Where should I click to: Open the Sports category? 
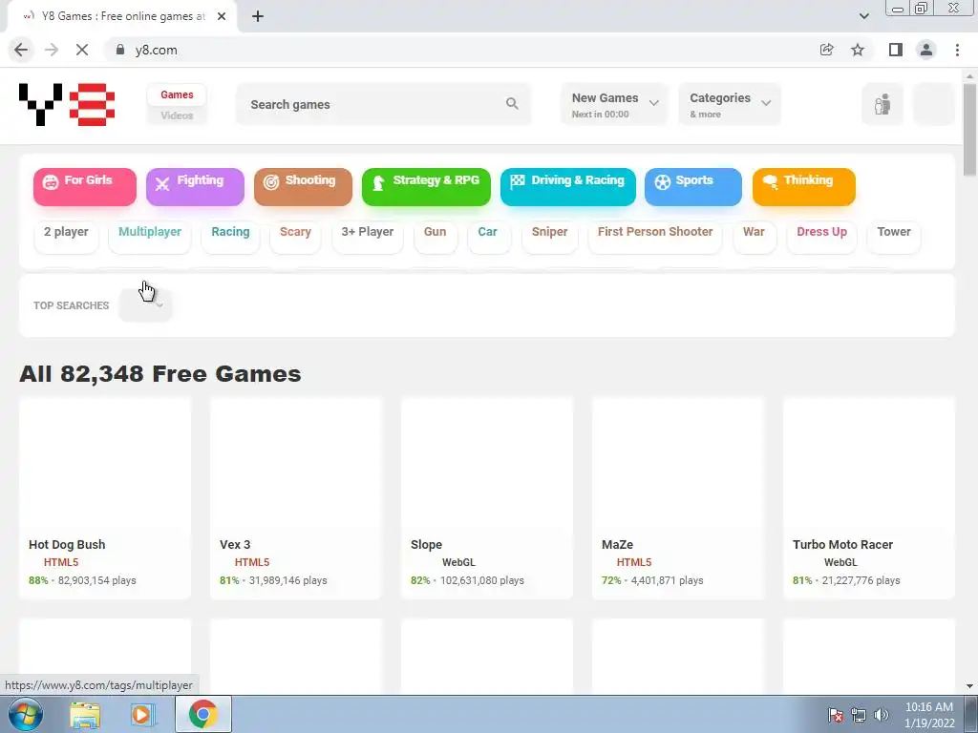[x=693, y=186]
